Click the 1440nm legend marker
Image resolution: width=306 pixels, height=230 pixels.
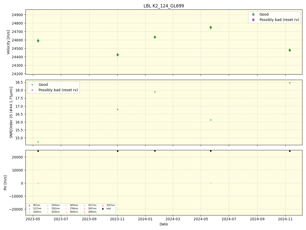point(29,212)
